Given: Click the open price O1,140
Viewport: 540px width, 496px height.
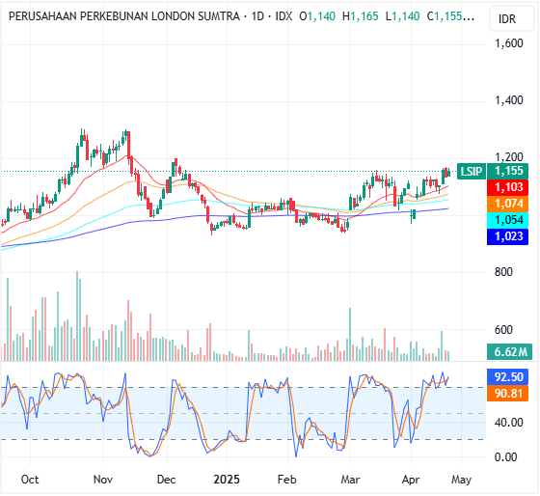Looking at the screenshot, I should (317, 16).
